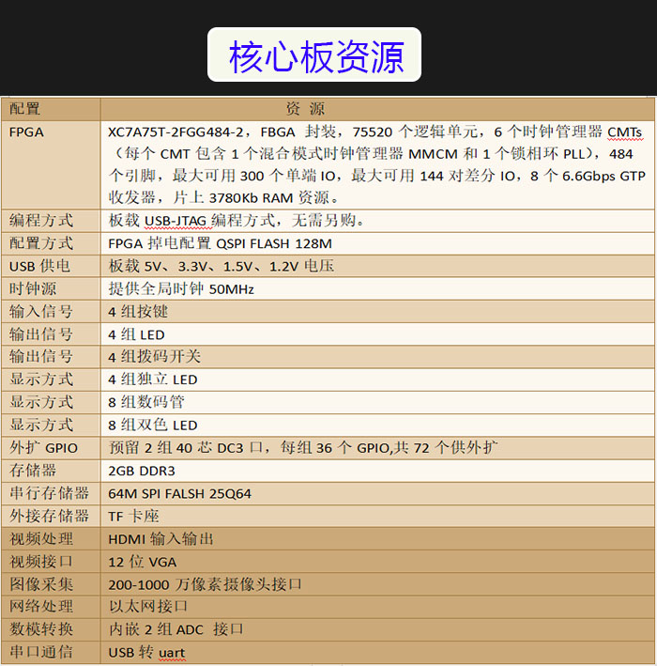The width and height of the screenshot is (657, 666).
Task: Select the 外接存储器 label cell
Action: (51, 517)
